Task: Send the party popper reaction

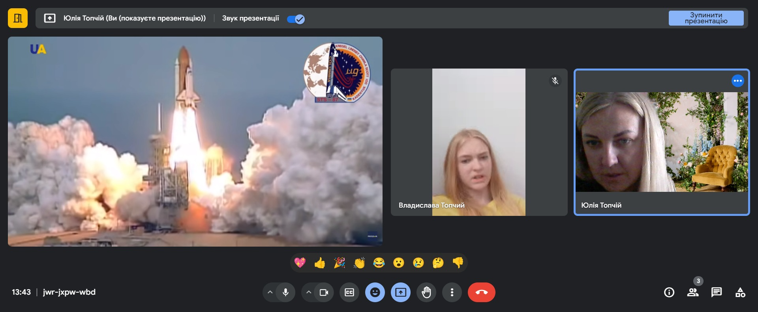Action: pos(339,263)
